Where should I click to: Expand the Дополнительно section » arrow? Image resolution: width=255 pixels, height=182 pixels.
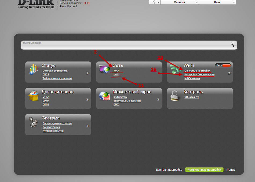(x=88, y=100)
